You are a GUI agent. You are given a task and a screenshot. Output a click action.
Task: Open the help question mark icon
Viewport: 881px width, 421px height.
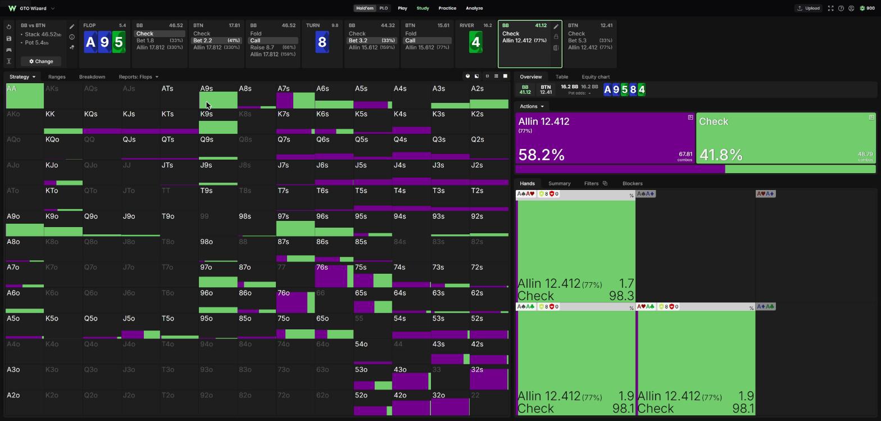click(x=841, y=8)
